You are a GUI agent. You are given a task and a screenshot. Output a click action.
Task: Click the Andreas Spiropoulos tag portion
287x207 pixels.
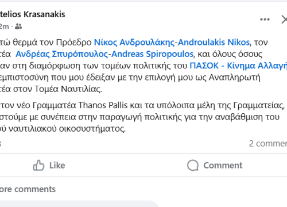152,54
